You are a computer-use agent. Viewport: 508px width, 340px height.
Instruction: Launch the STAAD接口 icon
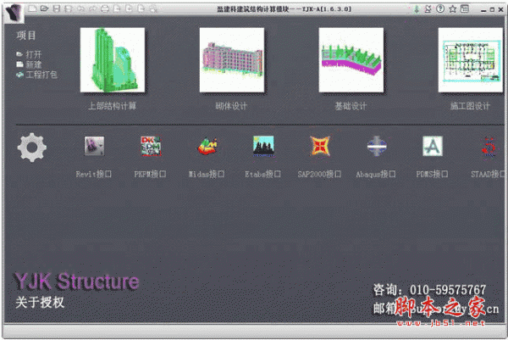pyautogui.click(x=489, y=147)
